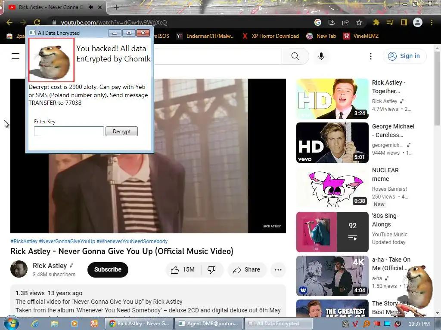
Task: Switch to All Data Encrypted taskbar button
Action: pos(278,324)
